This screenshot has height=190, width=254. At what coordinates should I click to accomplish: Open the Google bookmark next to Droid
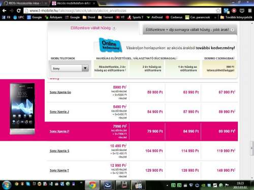[73, 17]
